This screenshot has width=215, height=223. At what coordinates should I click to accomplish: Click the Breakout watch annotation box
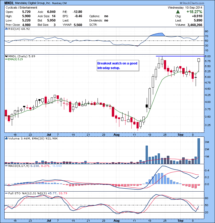click(x=118, y=66)
